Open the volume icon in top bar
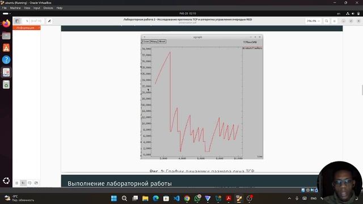The width and height of the screenshot is (363, 204). click(353, 14)
